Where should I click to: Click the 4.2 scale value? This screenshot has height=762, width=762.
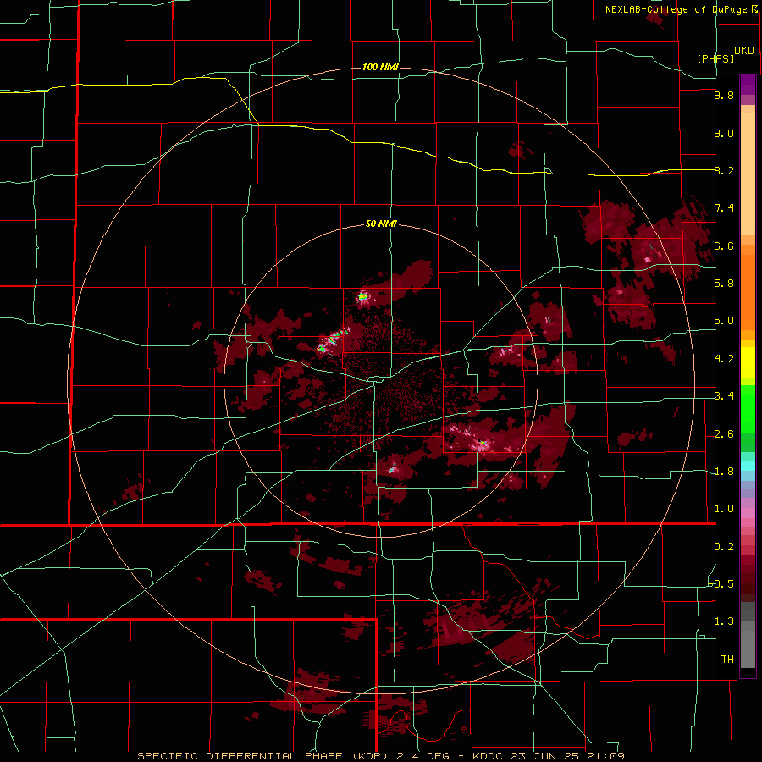click(724, 359)
